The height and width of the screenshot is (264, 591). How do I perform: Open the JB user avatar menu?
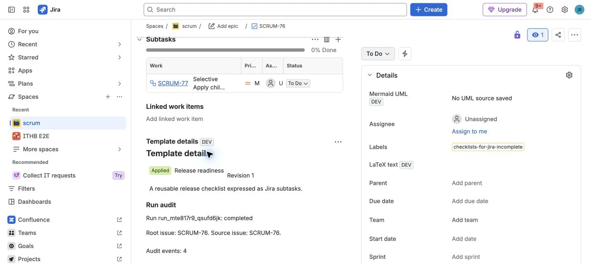coord(580,9)
